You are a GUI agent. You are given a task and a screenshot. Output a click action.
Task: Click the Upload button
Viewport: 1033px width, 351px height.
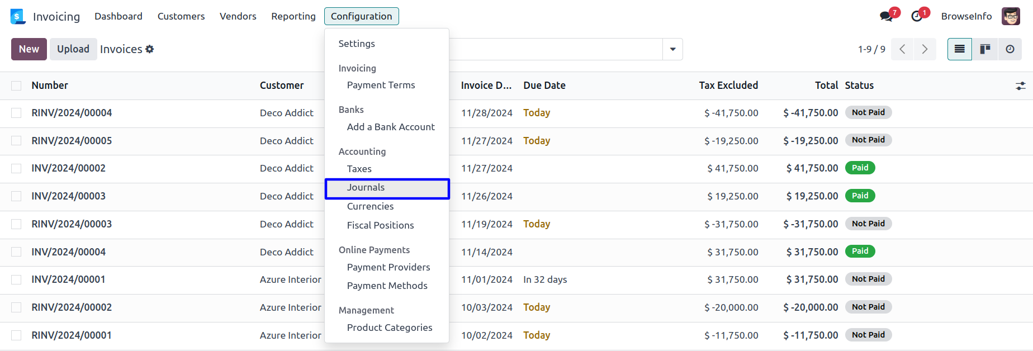click(x=73, y=49)
